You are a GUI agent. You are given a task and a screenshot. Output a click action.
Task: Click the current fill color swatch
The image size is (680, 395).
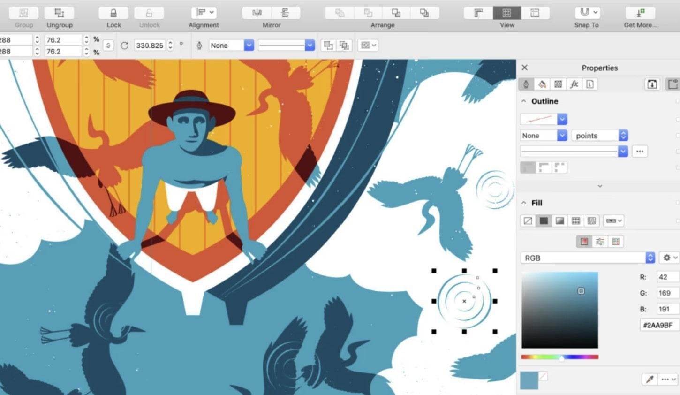[x=529, y=380]
